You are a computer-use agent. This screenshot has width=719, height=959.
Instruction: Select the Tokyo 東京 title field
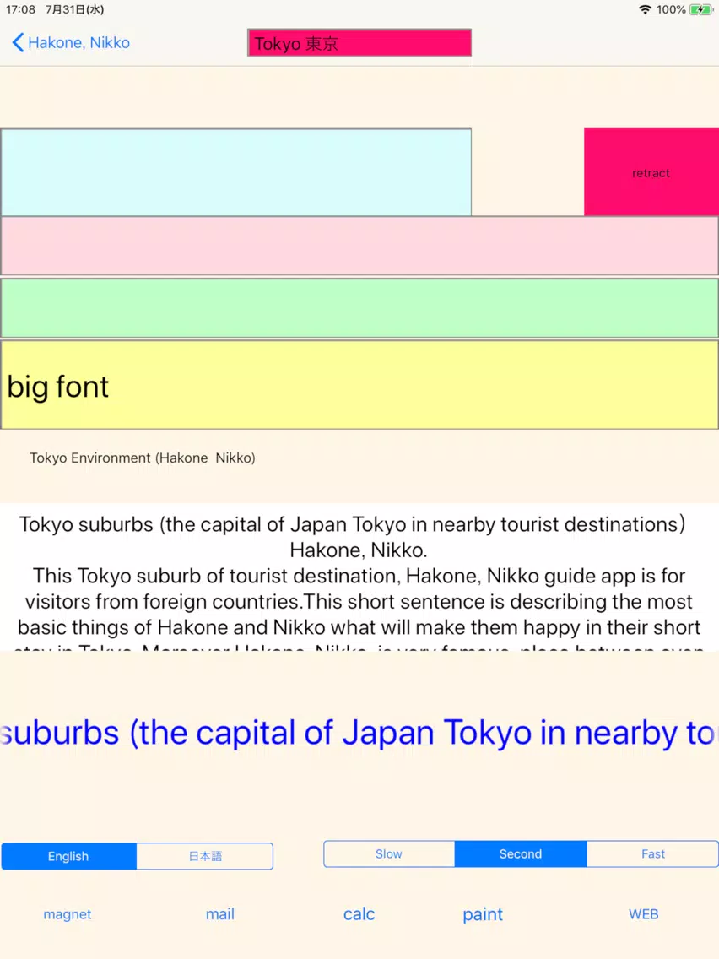[359, 43]
